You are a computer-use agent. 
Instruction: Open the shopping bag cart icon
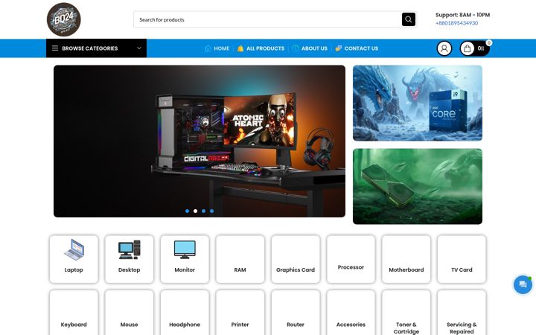467,48
